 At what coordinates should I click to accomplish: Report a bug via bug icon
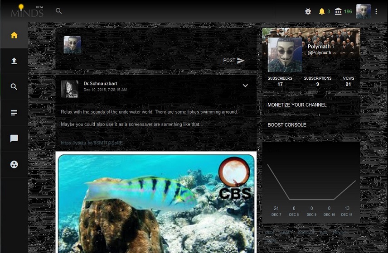308,11
